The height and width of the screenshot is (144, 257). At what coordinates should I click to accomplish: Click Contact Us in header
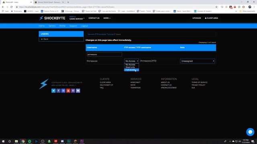[x=94, y=18]
